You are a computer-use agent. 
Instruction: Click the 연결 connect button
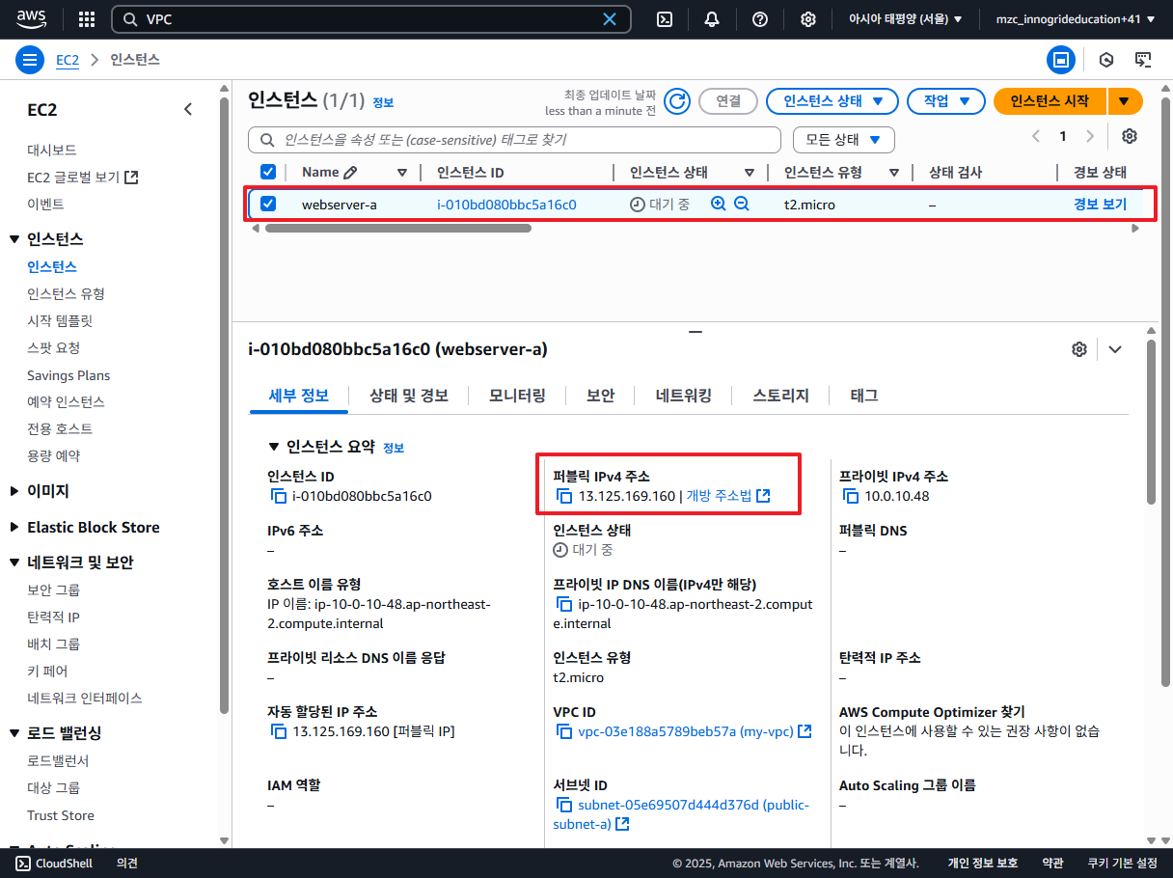[728, 101]
